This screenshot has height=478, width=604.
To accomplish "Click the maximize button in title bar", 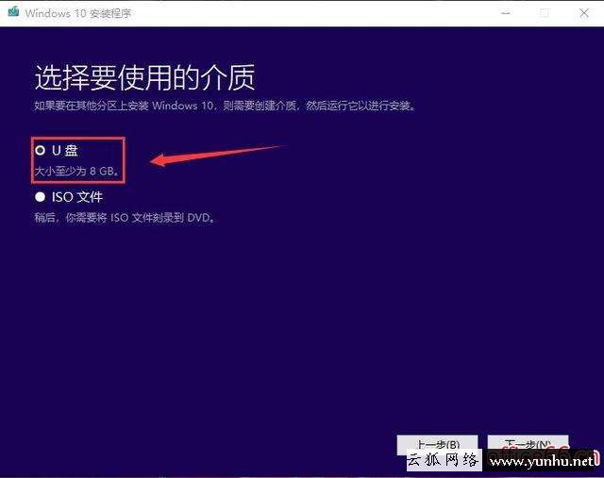I will point(545,13).
